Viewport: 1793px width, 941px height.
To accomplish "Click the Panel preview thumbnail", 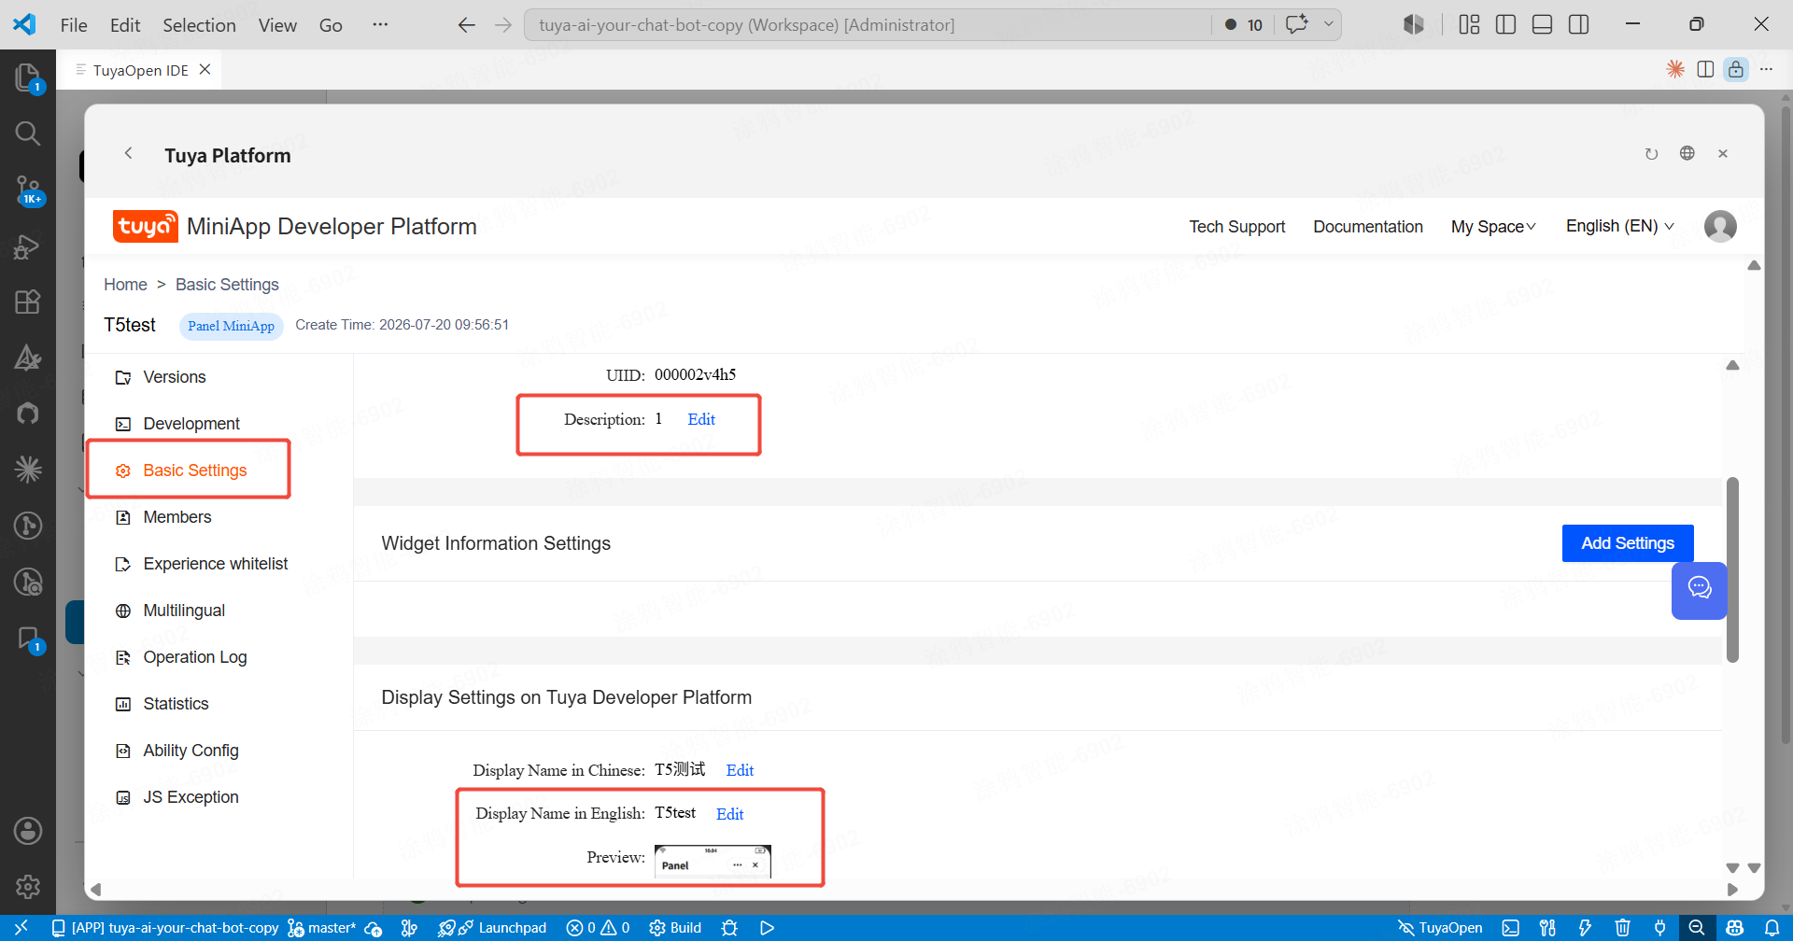I will pyautogui.click(x=713, y=860).
